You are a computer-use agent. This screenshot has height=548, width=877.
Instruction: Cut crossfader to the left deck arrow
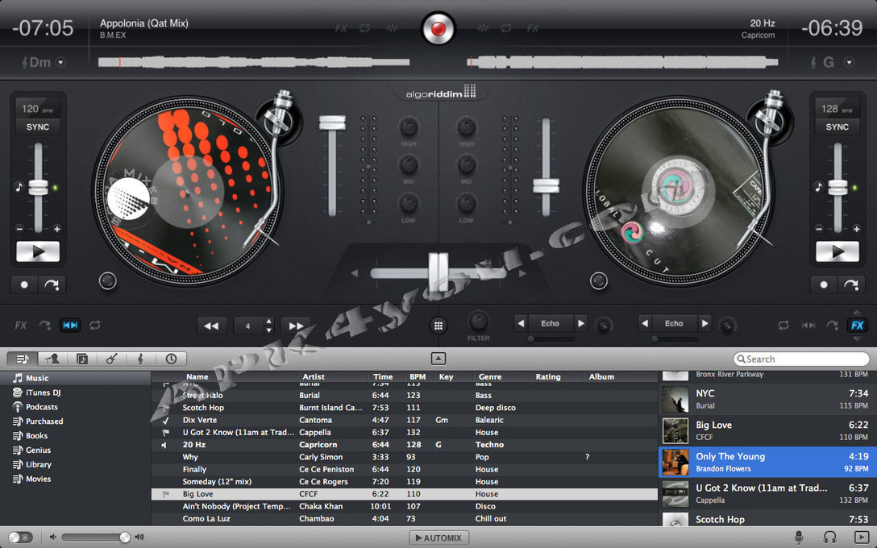coord(354,273)
